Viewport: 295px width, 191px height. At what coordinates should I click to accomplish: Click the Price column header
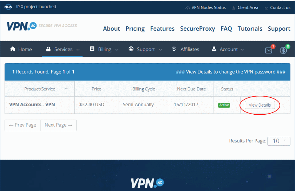(x=96, y=89)
